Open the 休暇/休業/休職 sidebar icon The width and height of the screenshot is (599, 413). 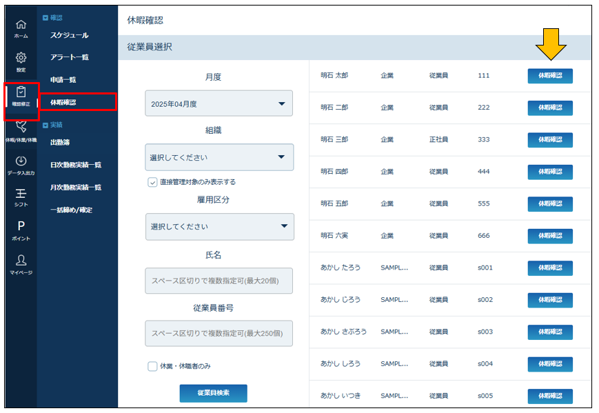[x=21, y=130]
